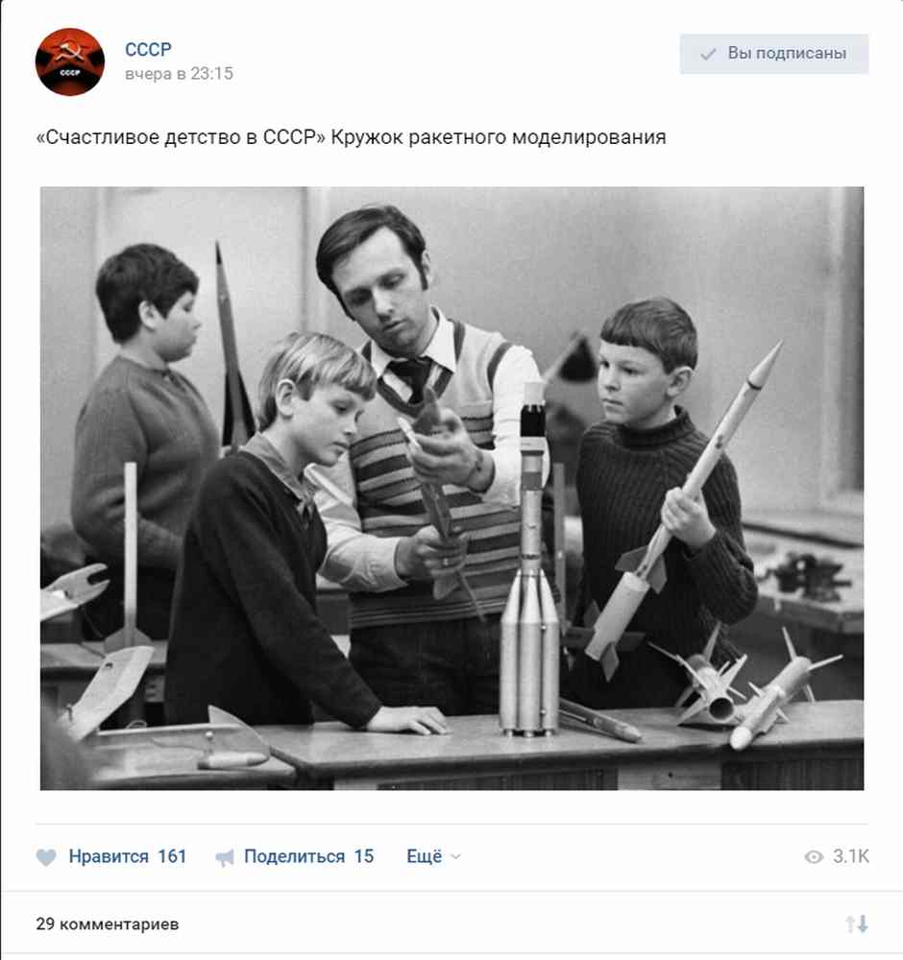The width and height of the screenshot is (903, 960).
Task: Click the СССР community avatar
Action: (x=70, y=61)
